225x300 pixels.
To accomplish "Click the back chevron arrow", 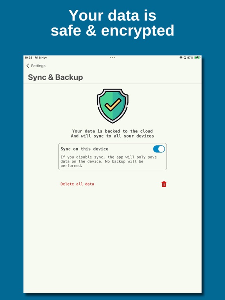I will [x=28, y=66].
